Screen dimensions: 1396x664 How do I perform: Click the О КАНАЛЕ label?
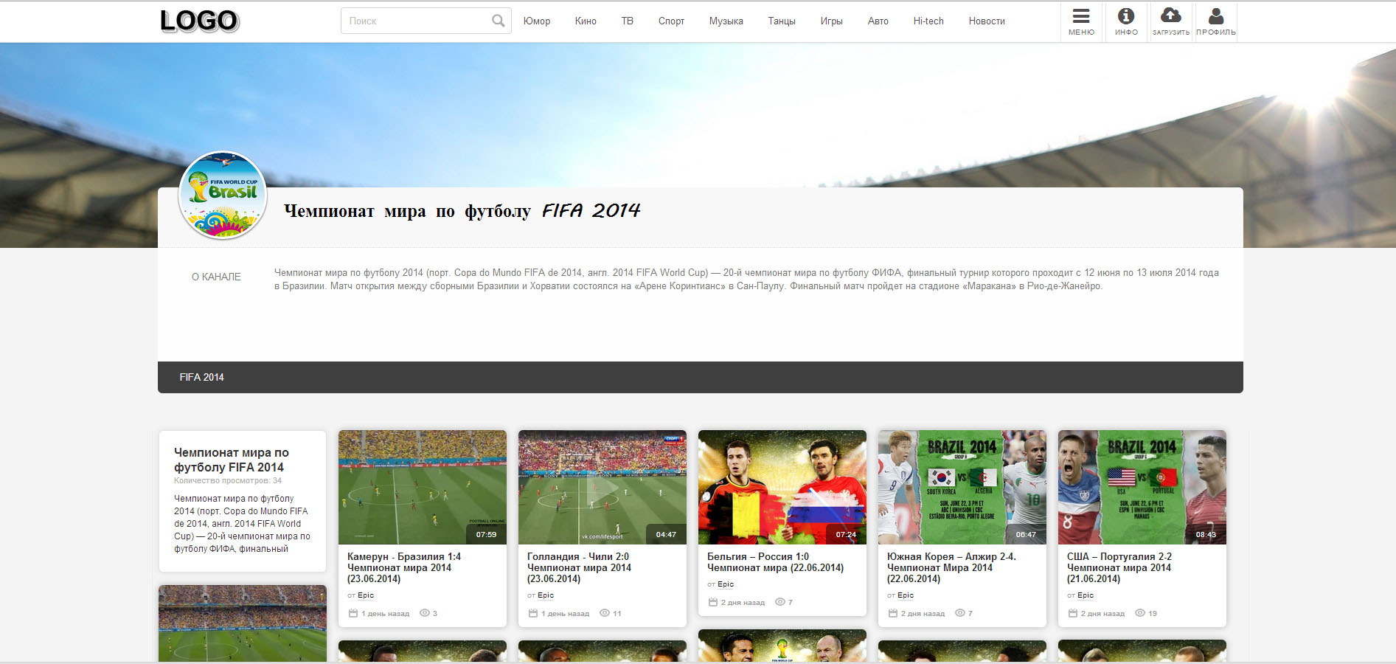[x=216, y=277]
